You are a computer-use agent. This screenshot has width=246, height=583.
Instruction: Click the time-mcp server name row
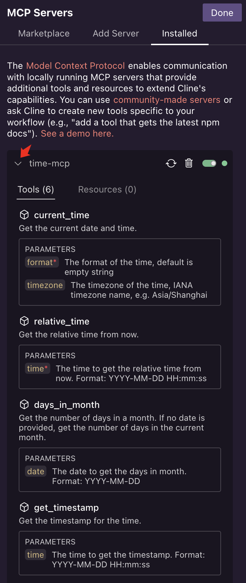point(49,163)
